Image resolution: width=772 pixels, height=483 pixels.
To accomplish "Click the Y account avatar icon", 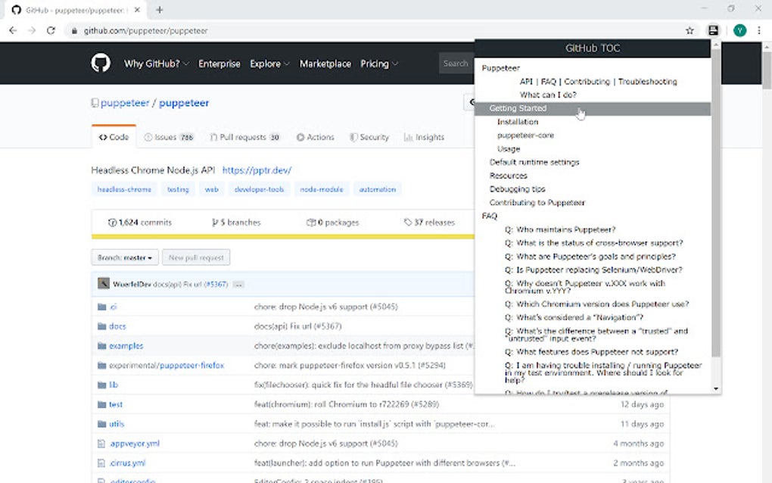I will click(739, 30).
